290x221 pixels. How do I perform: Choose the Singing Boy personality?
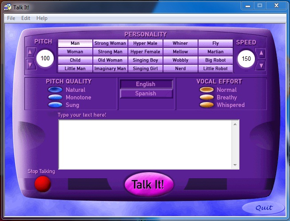[145, 60]
